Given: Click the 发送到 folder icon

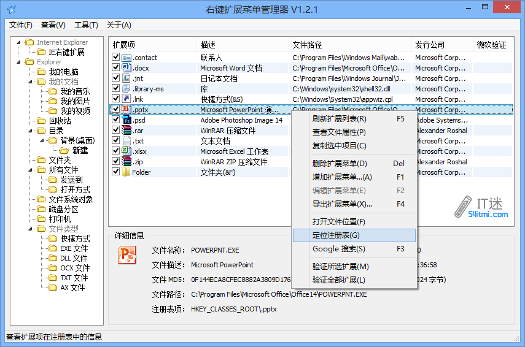Looking at the screenshot, I should [x=53, y=180].
